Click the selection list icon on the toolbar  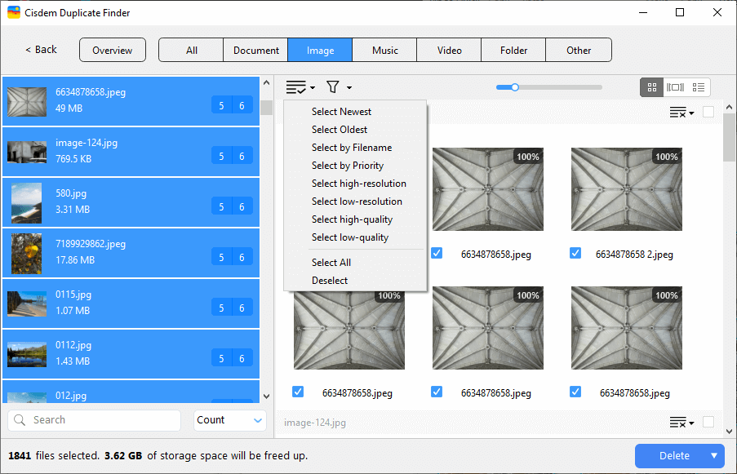295,86
